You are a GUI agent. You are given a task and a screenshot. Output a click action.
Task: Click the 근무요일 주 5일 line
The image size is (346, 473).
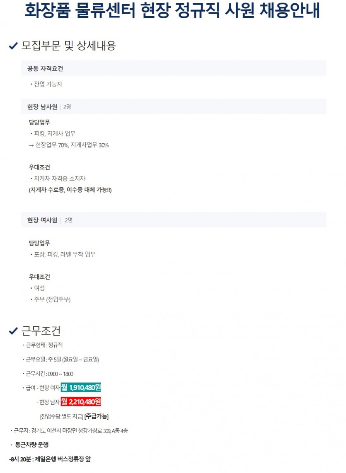pyautogui.click(x=60, y=359)
